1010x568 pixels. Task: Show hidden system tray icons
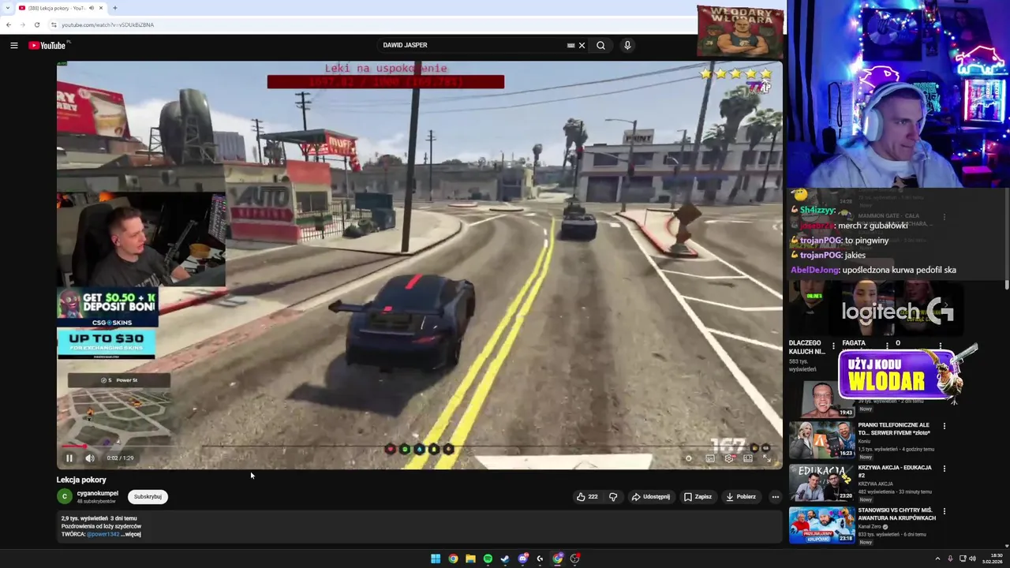coord(937,559)
